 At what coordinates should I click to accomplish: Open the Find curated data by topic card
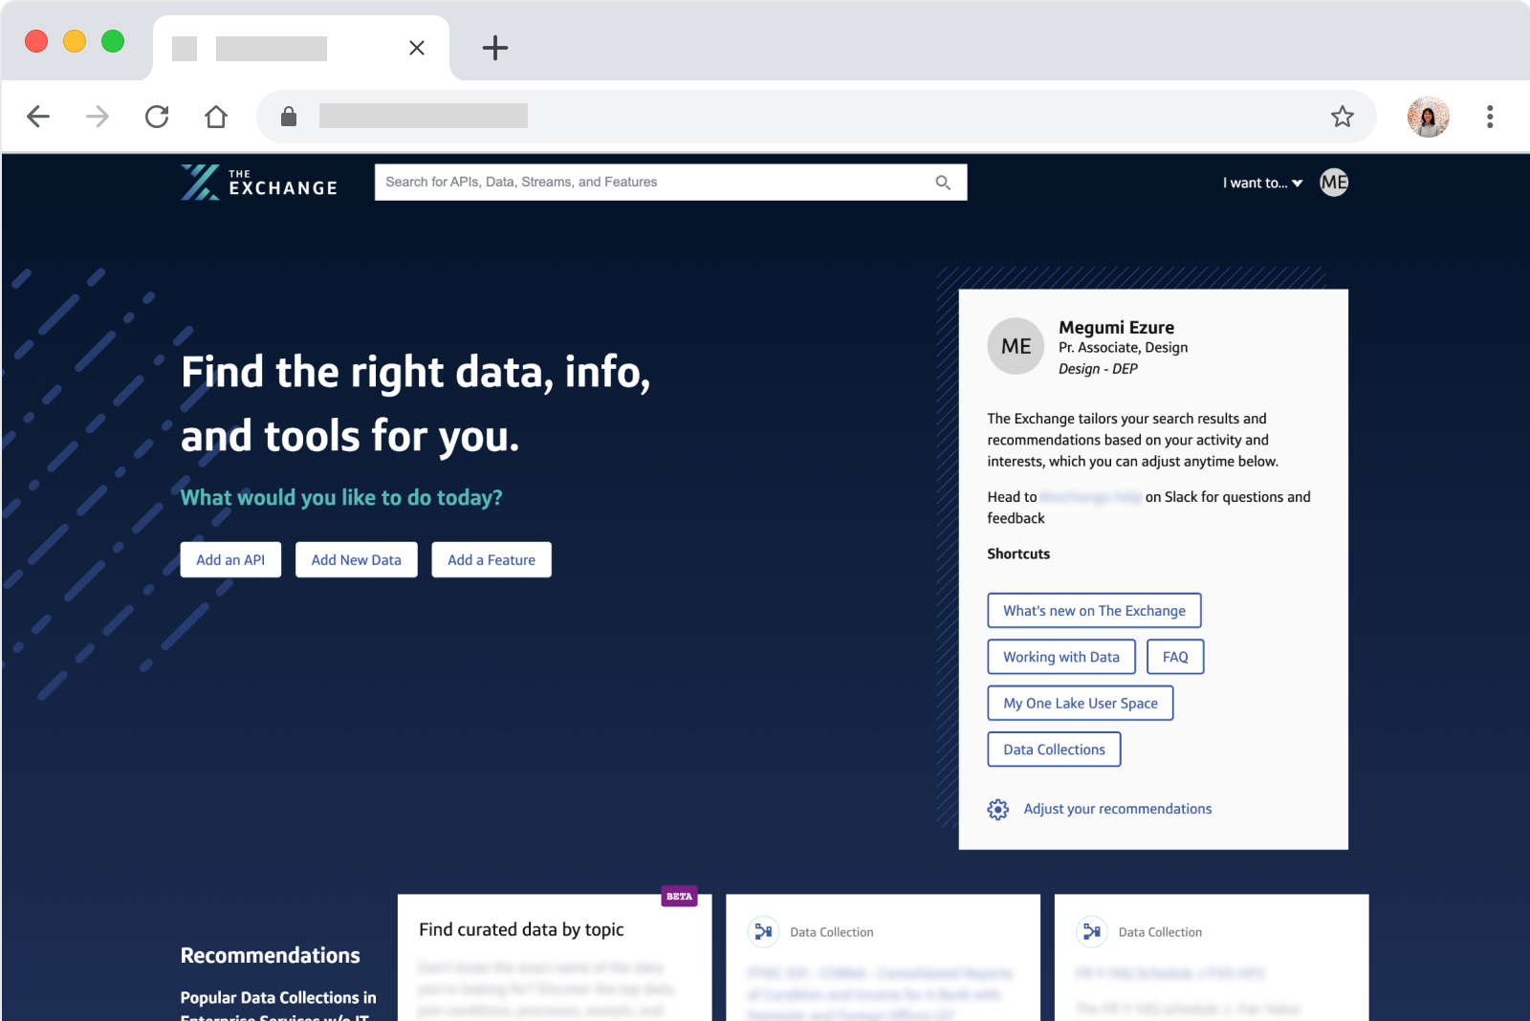click(x=555, y=958)
